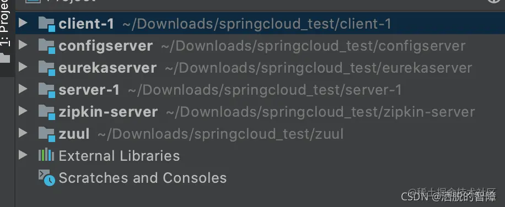
Task: Expand the configserver tree node arrow
Action: [23, 45]
